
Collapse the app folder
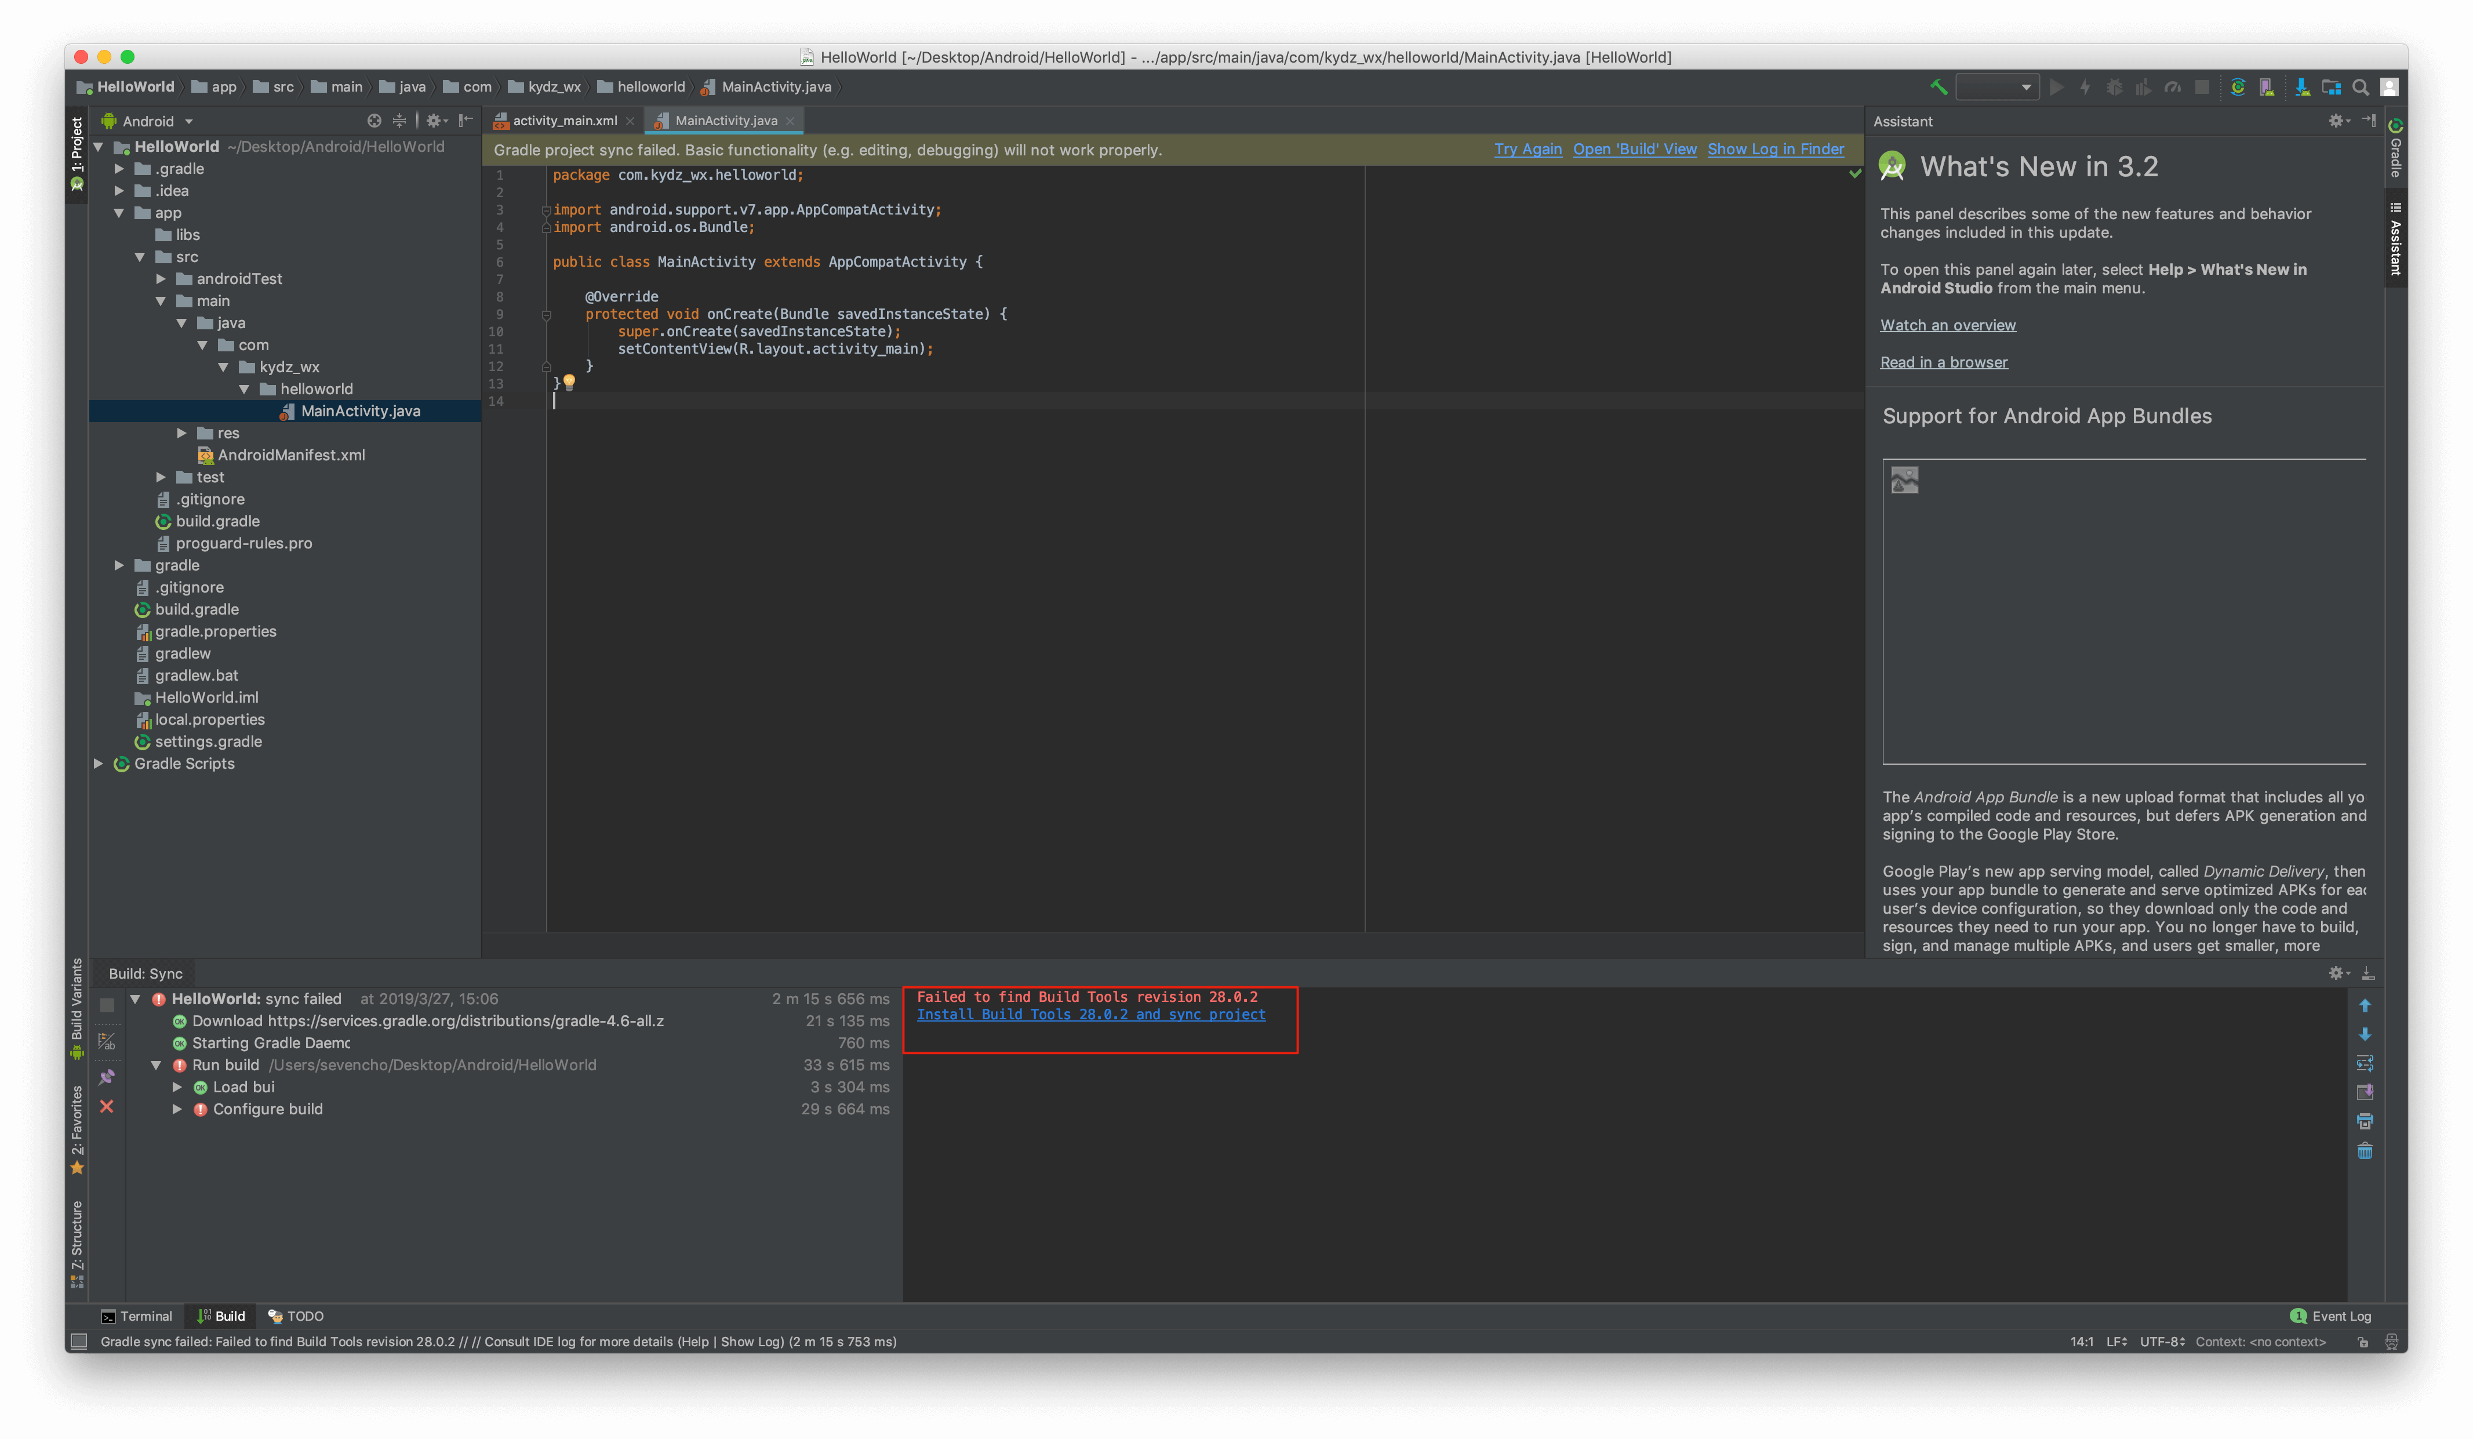pos(119,213)
